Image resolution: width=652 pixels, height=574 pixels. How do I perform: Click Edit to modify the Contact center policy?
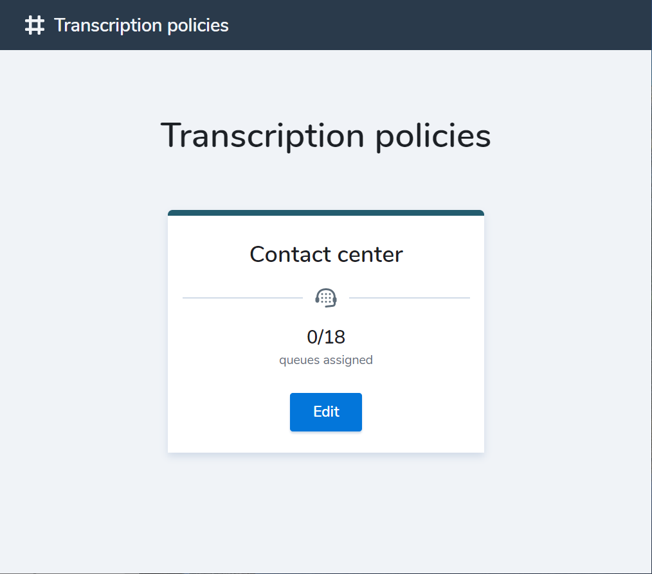click(325, 412)
